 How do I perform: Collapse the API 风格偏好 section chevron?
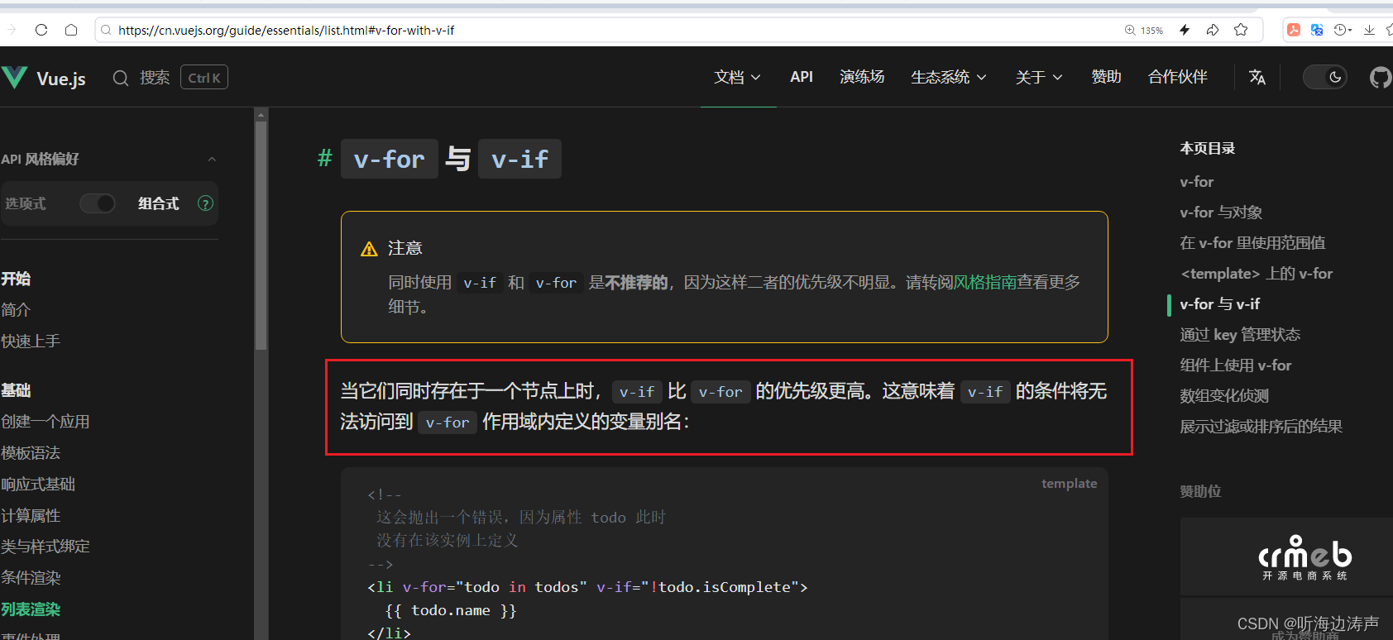coord(212,159)
